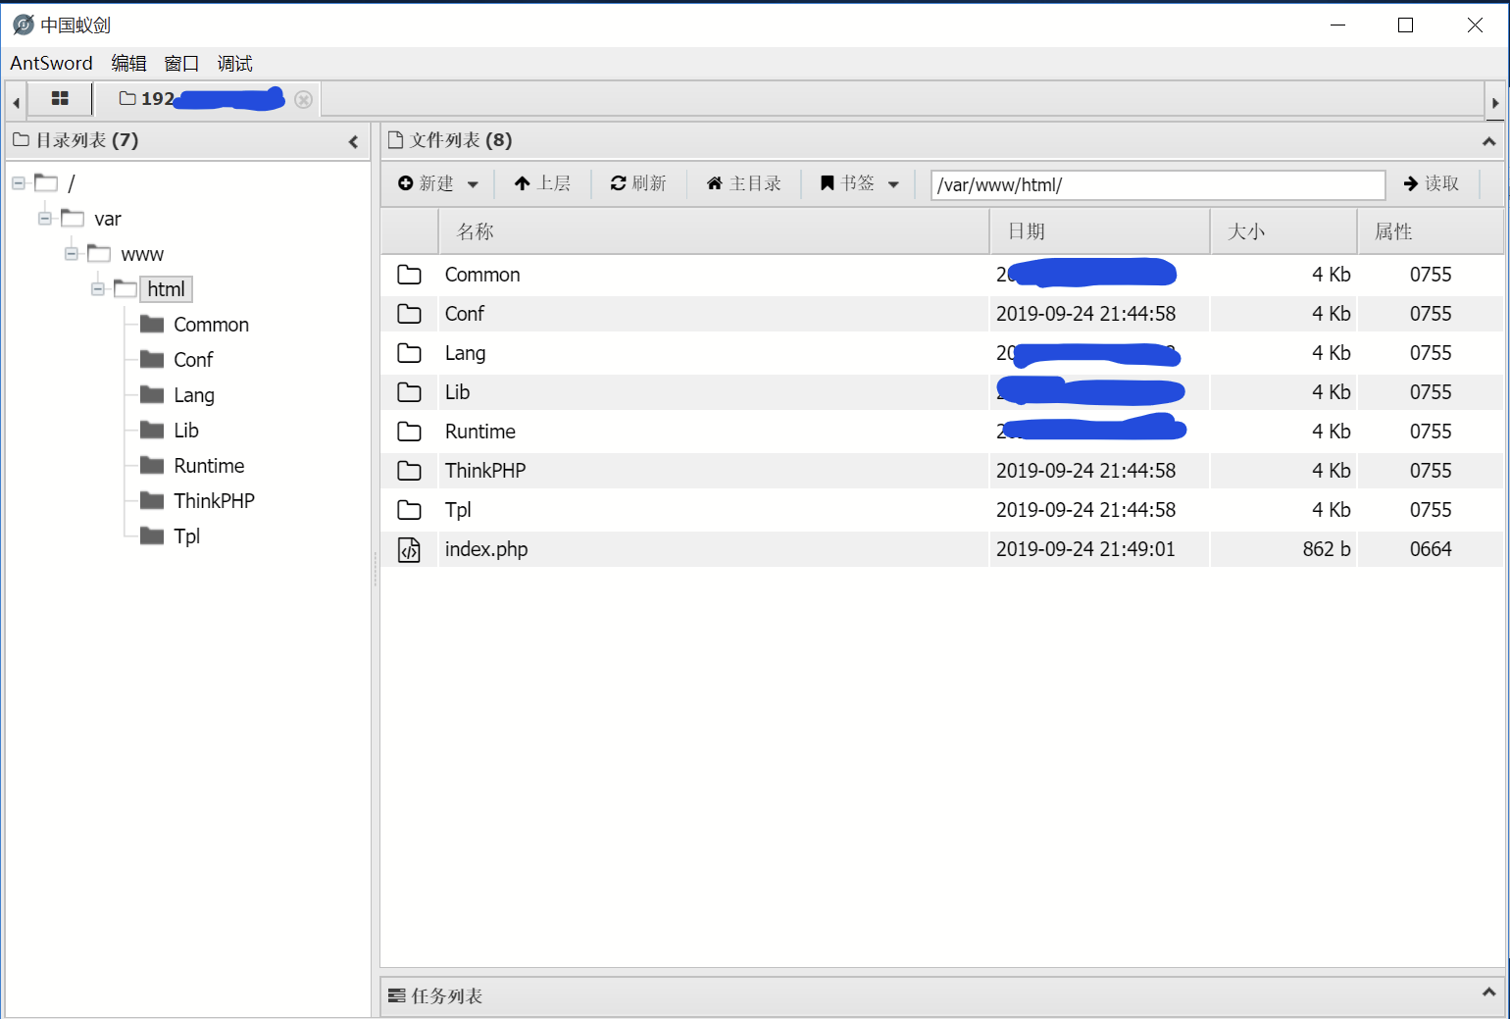Screen dimensions: 1510x1019
Task: Expand the task list panel chevron
Action: (x=1488, y=993)
